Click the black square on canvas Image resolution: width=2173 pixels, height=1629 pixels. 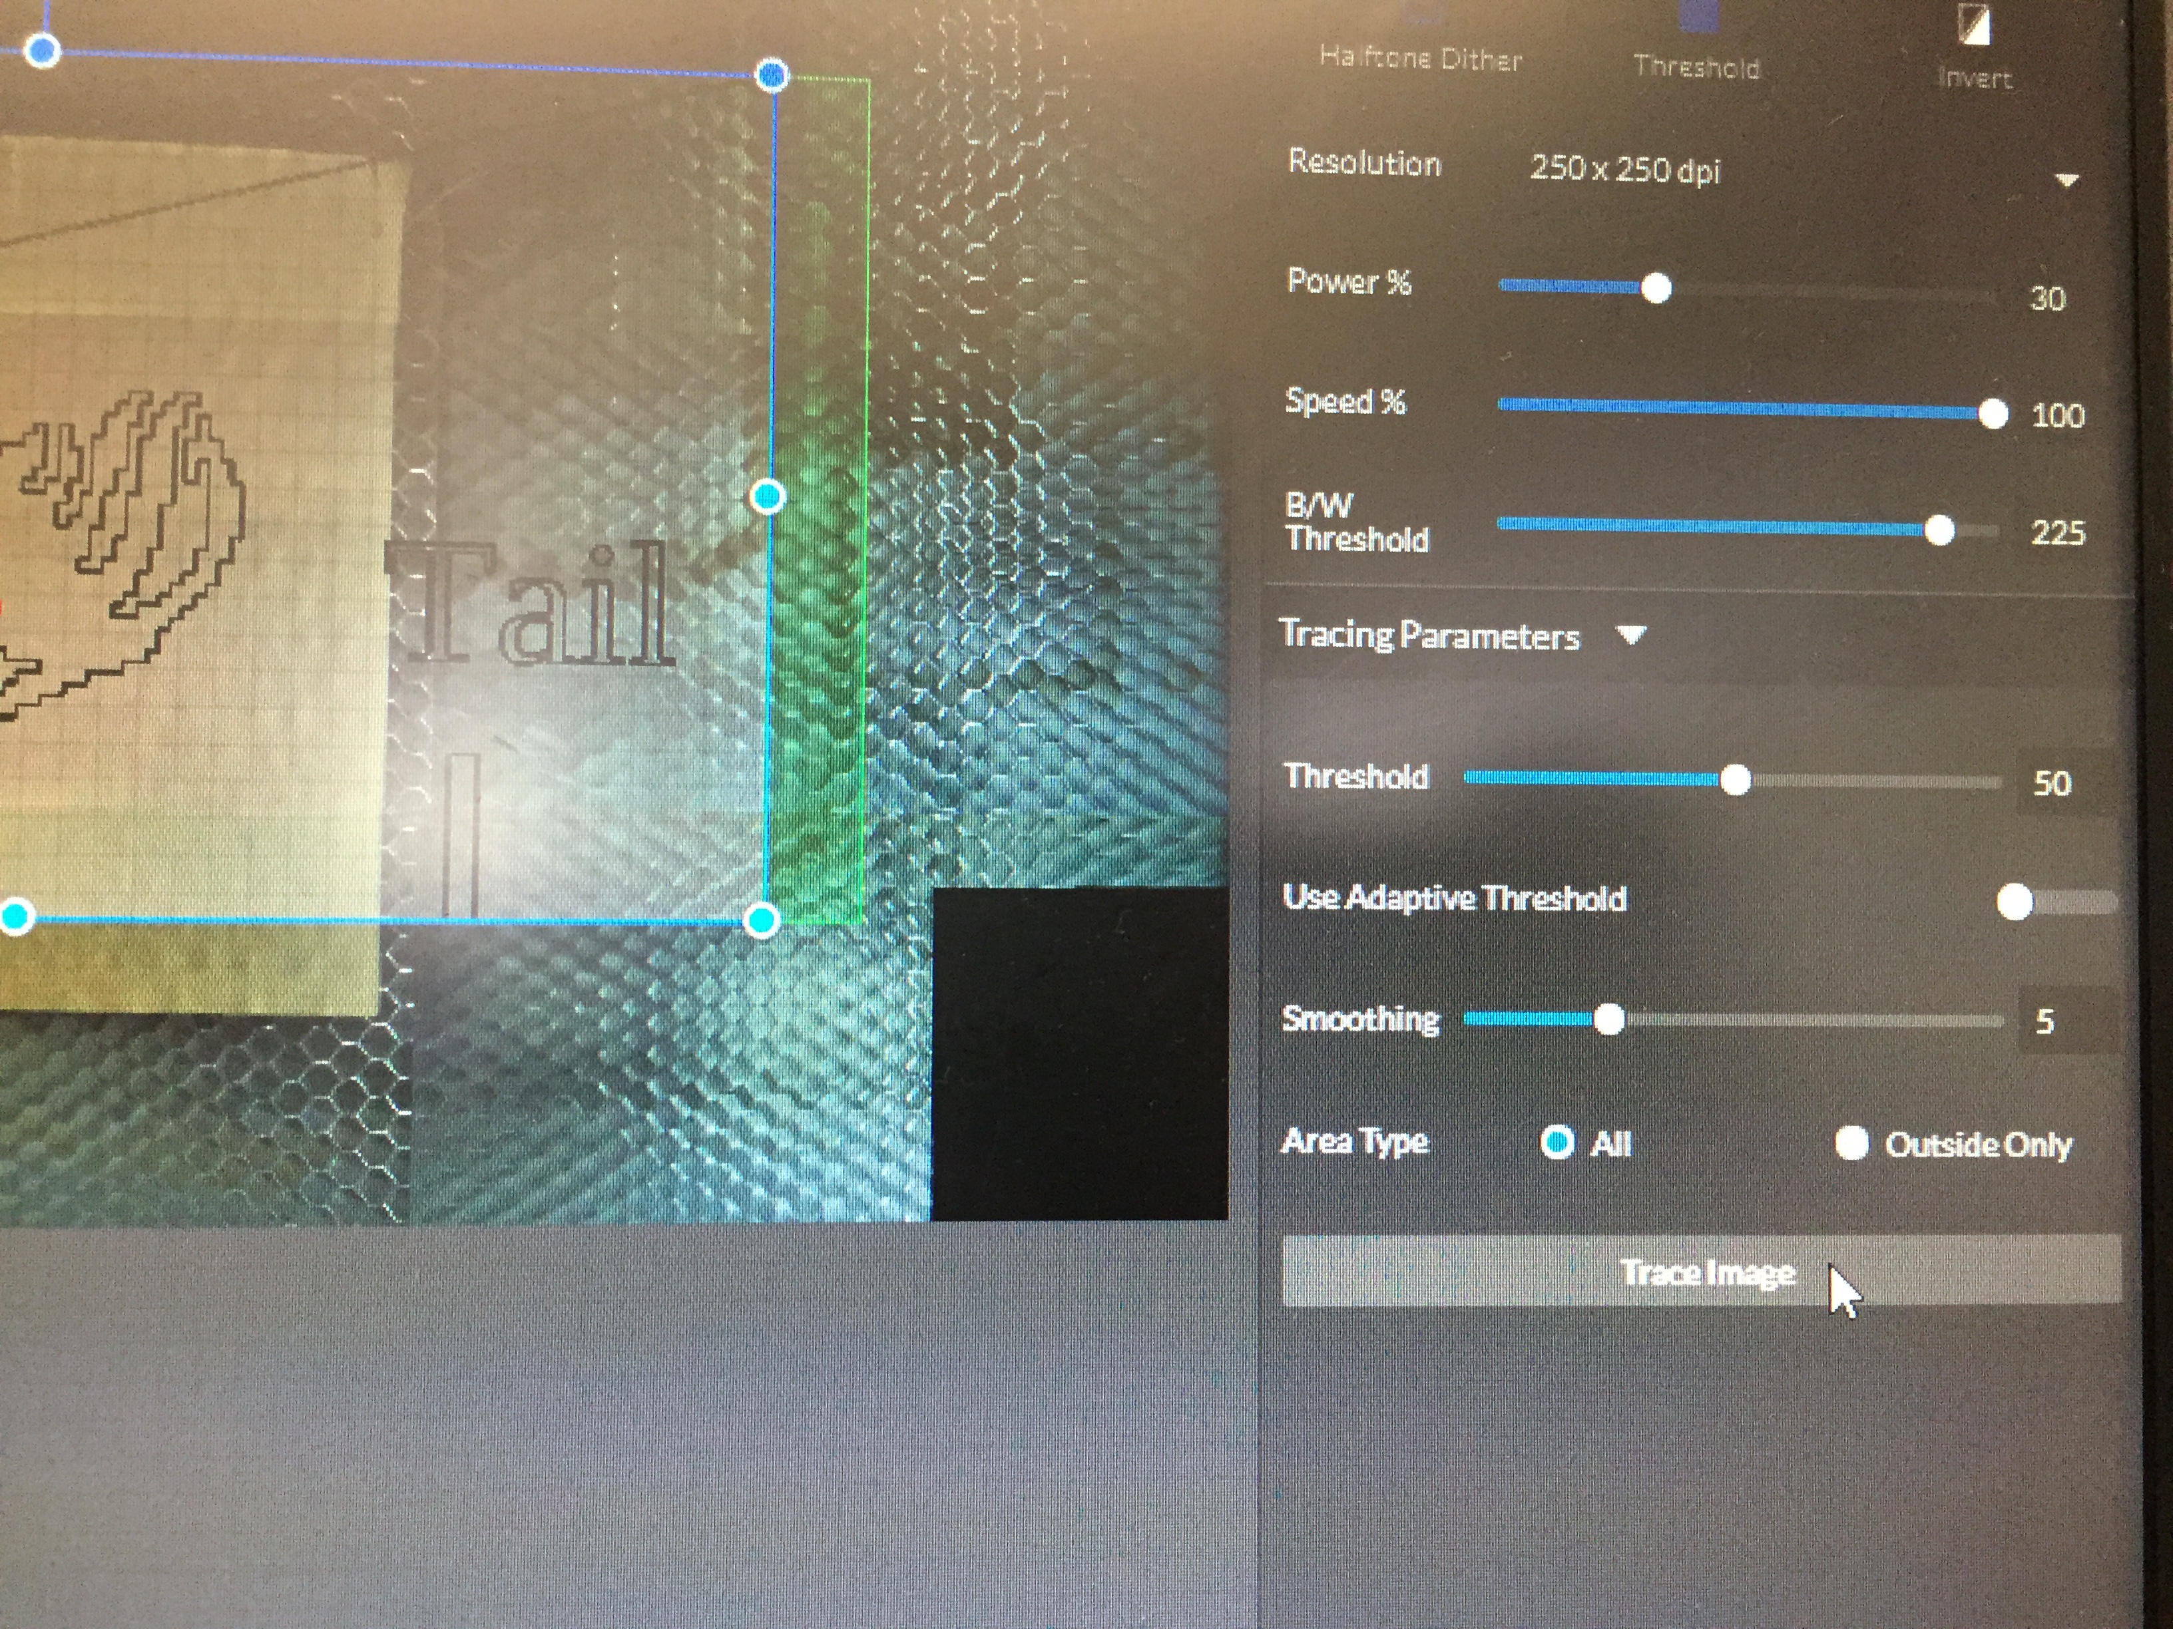point(1080,1053)
